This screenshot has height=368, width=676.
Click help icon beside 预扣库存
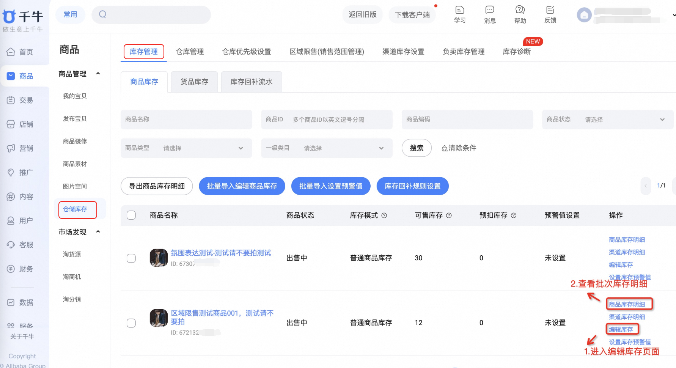tap(514, 215)
